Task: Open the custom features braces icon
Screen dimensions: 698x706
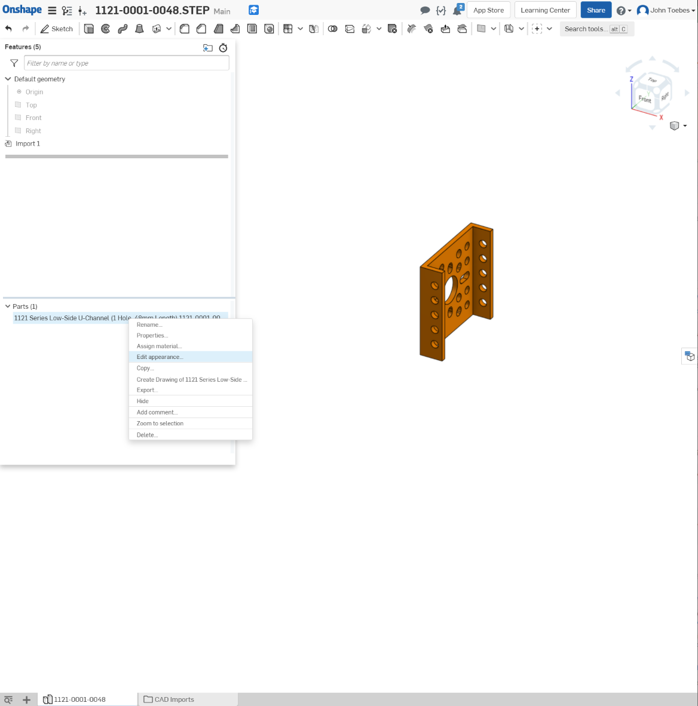Action: pos(441,10)
